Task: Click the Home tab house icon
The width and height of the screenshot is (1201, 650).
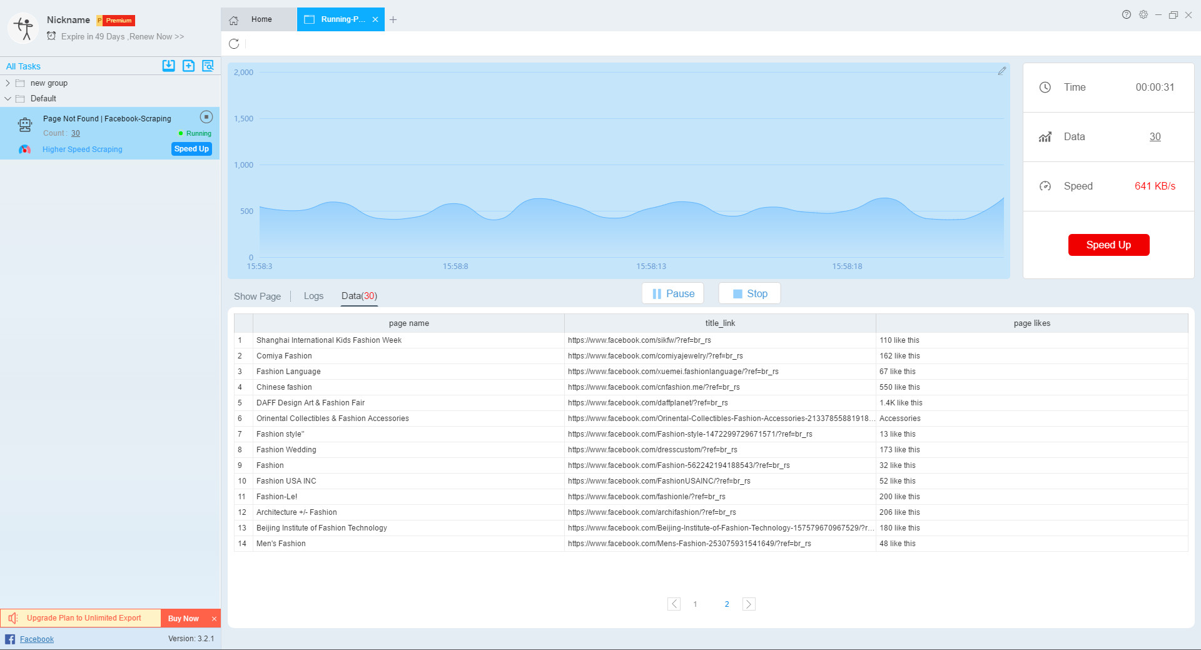Action: [x=234, y=20]
